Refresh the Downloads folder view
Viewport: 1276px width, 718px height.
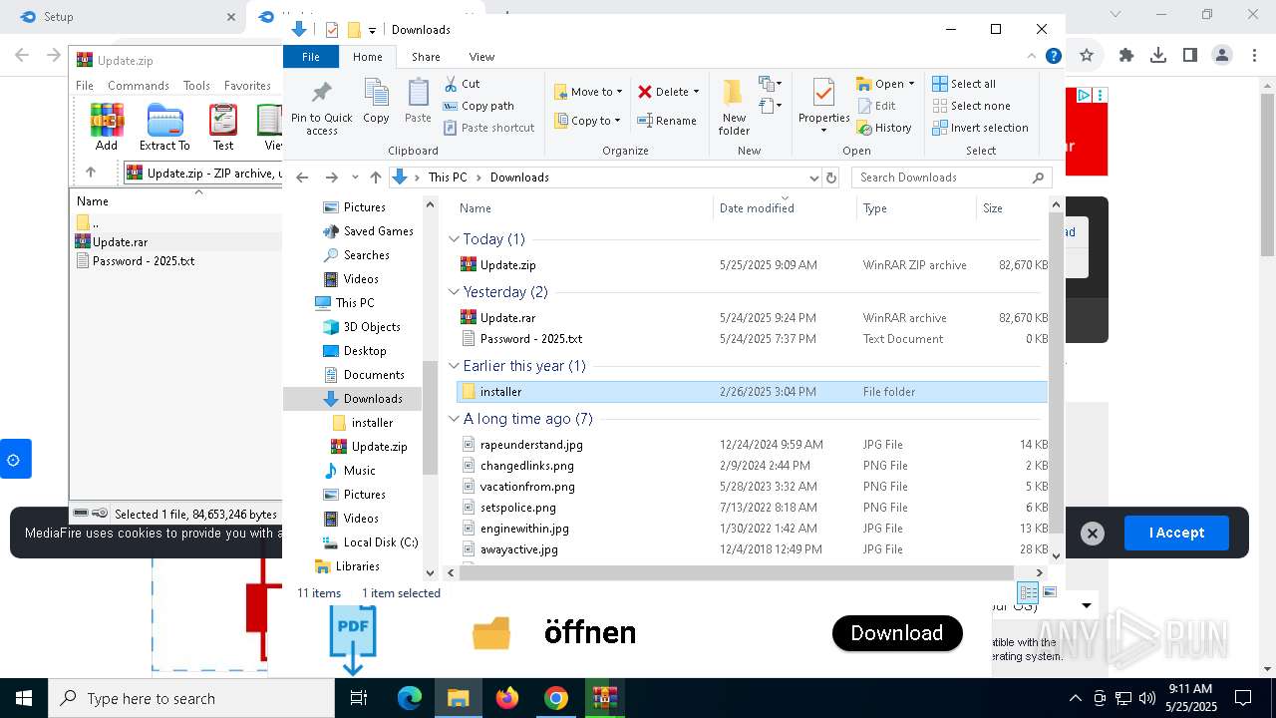(x=831, y=178)
